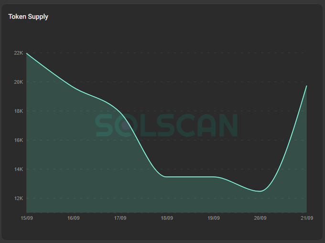The height and width of the screenshot is (243, 325).
Task: Click the Token Supply chart title
Action: click(x=28, y=17)
